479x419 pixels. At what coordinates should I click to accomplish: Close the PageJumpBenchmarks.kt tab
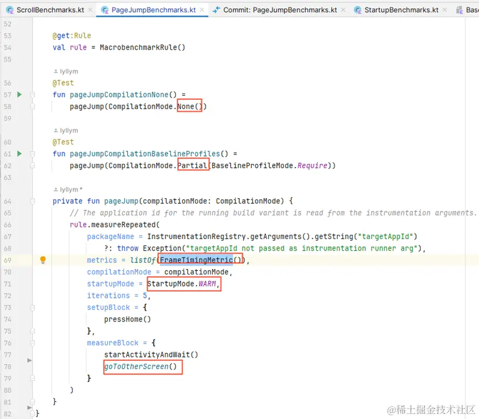(x=202, y=10)
